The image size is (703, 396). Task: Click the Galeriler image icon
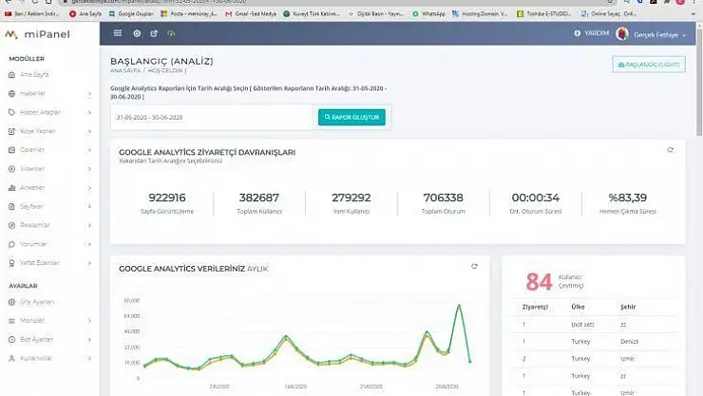tap(11, 150)
